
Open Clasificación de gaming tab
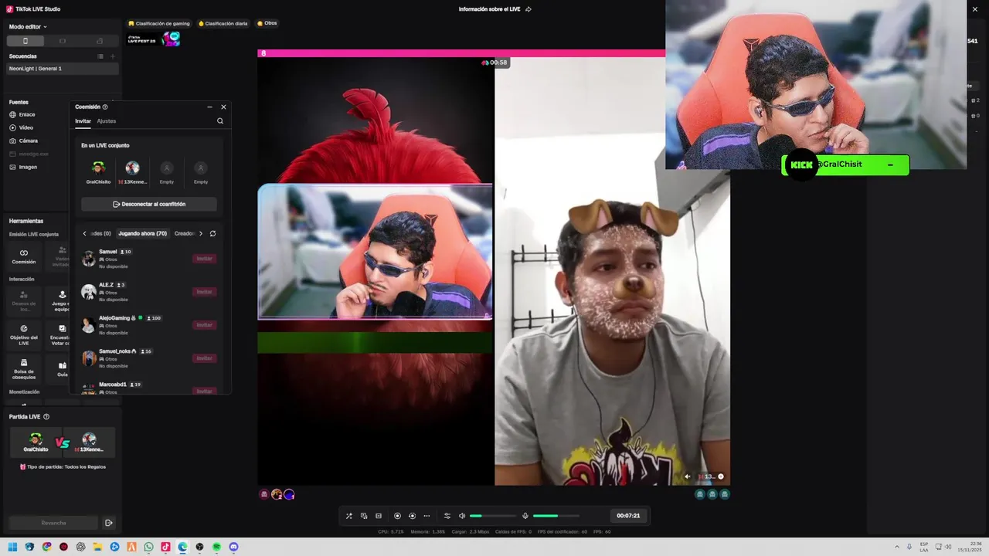click(159, 23)
